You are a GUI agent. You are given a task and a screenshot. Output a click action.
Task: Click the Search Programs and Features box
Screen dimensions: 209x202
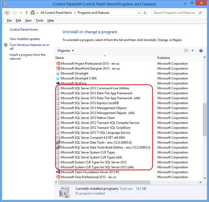click(175, 13)
